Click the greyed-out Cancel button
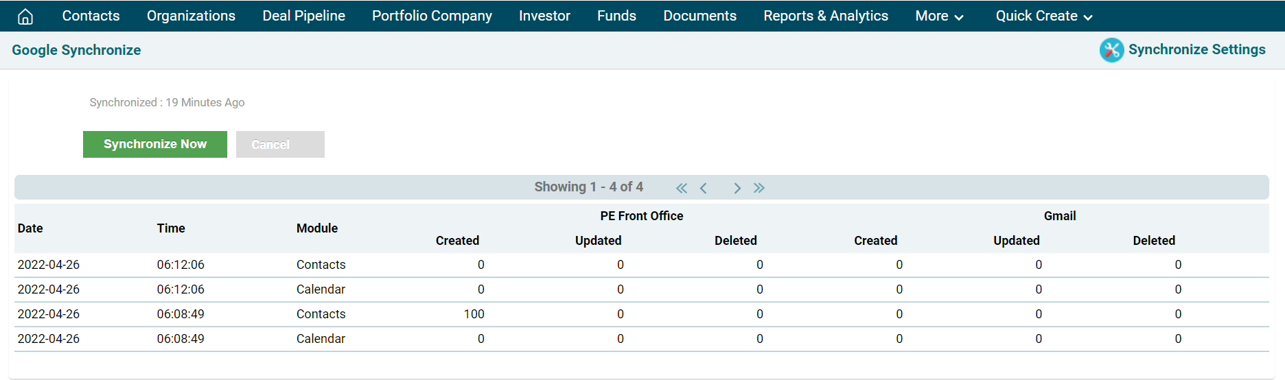1285x380 pixels. [x=280, y=145]
